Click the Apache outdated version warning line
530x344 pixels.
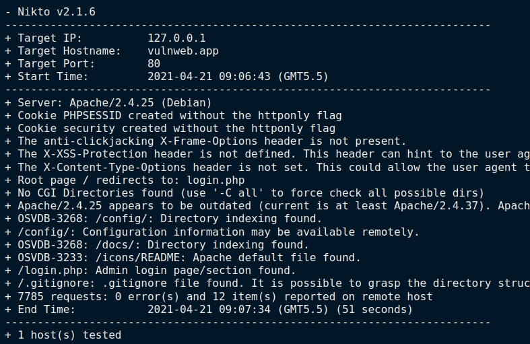click(x=268, y=206)
